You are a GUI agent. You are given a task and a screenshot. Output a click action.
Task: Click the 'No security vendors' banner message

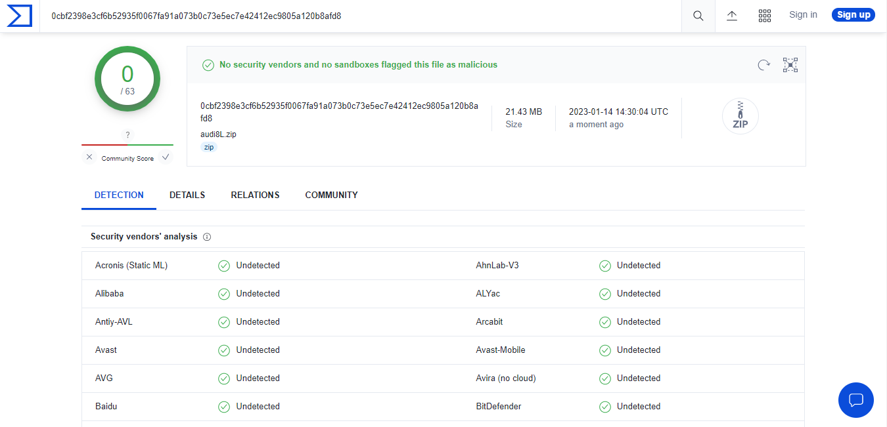click(358, 65)
